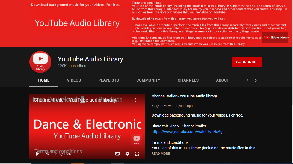Open the VIDEOS tab

click(x=74, y=80)
